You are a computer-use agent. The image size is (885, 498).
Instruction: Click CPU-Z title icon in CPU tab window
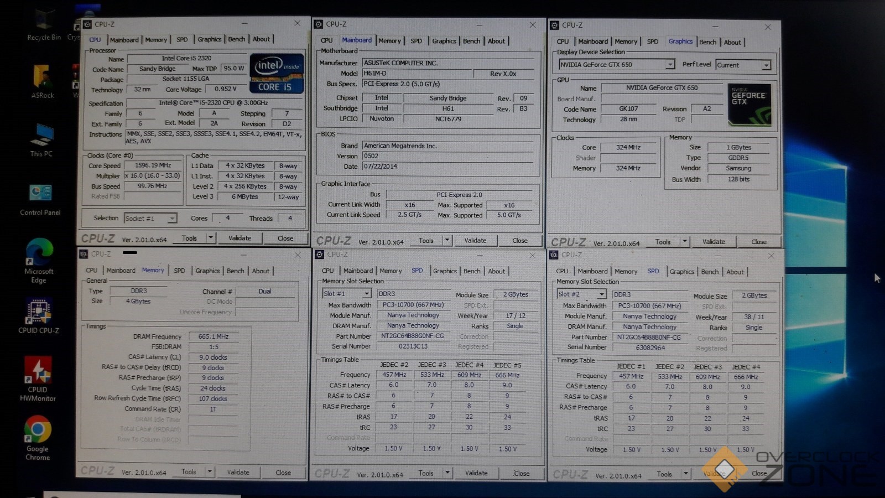(x=87, y=24)
